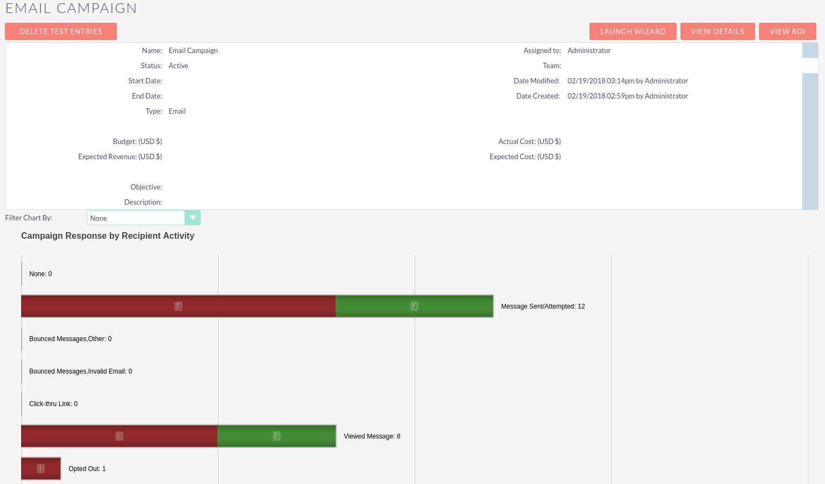Click the VIEW ROI button
This screenshot has width=825, height=484.
pos(787,31)
